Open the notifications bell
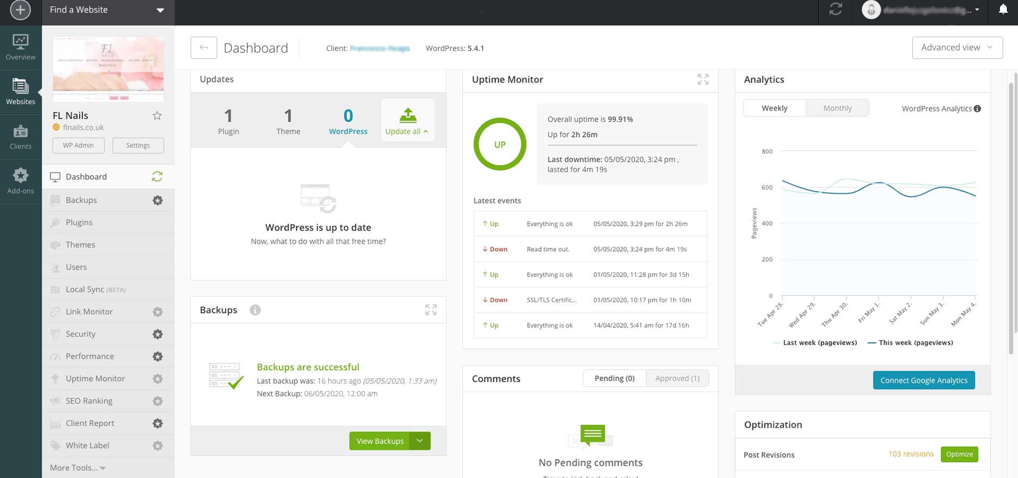1018x478 pixels. click(x=1003, y=10)
